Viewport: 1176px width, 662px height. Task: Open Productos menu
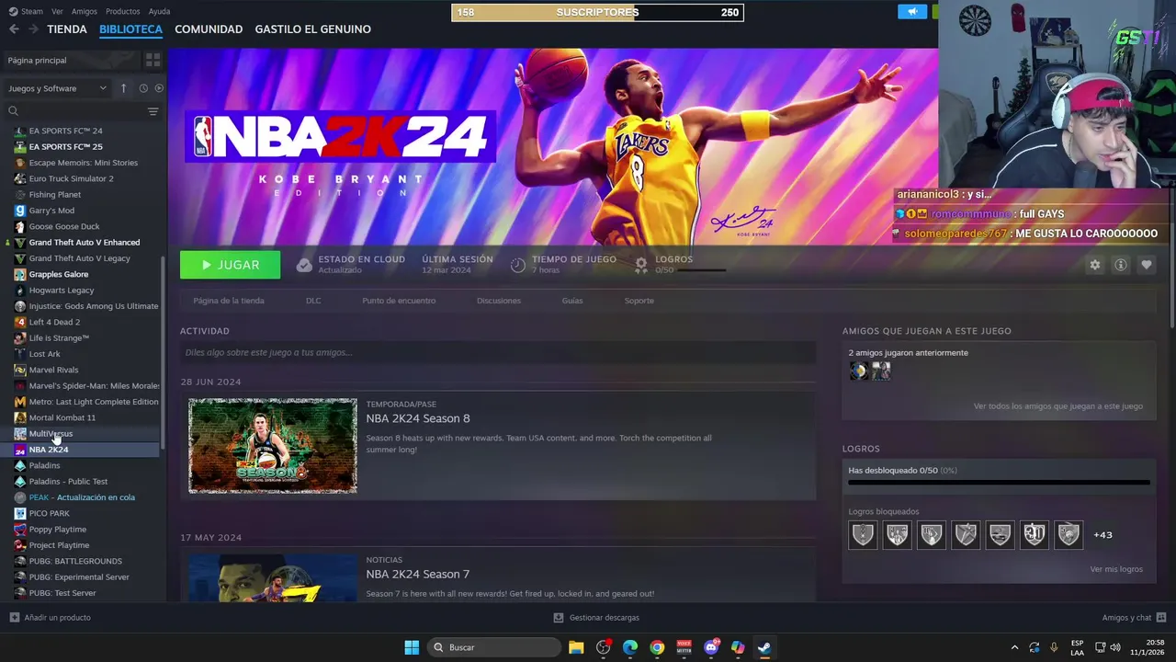123,11
